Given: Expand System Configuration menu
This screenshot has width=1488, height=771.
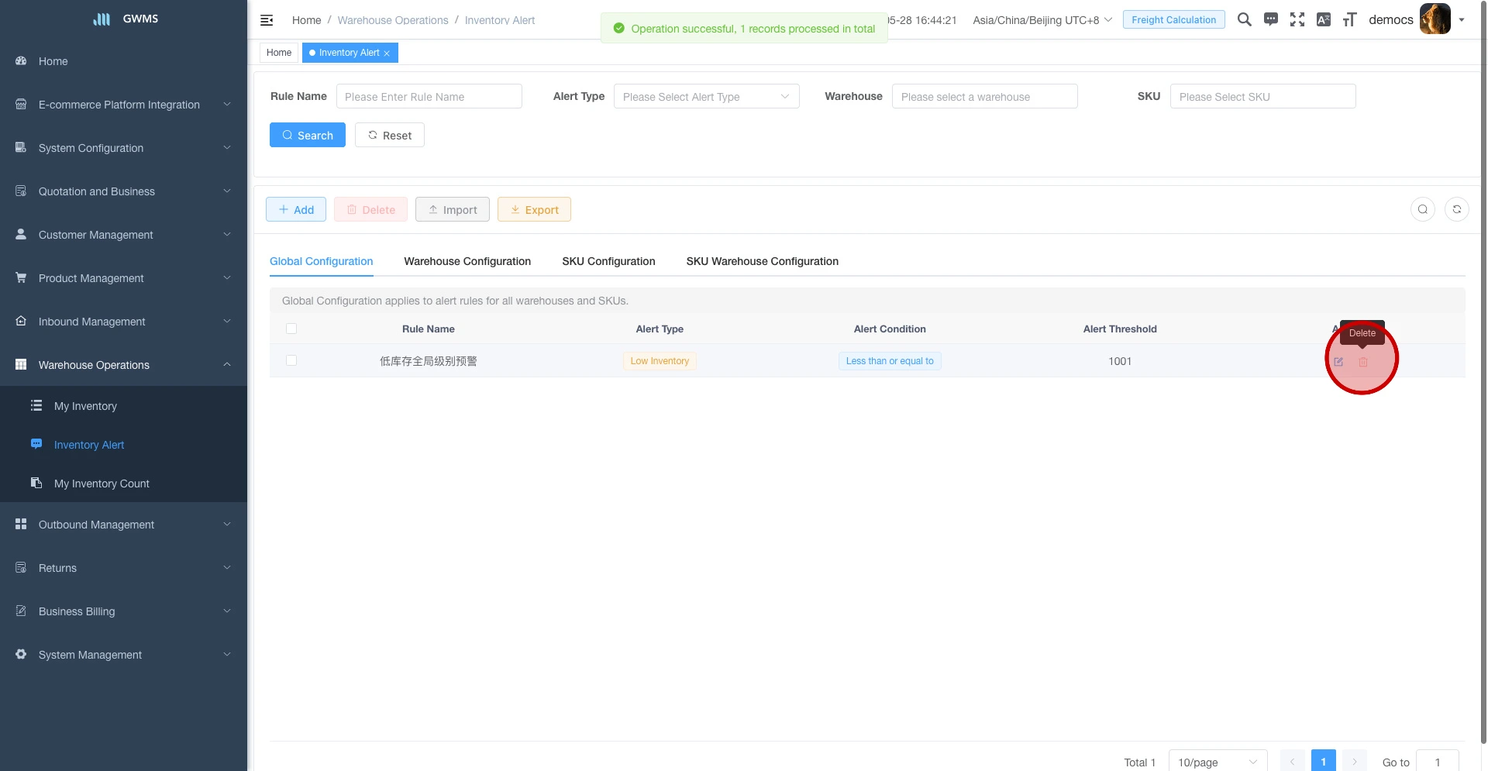Looking at the screenshot, I should click(x=123, y=148).
